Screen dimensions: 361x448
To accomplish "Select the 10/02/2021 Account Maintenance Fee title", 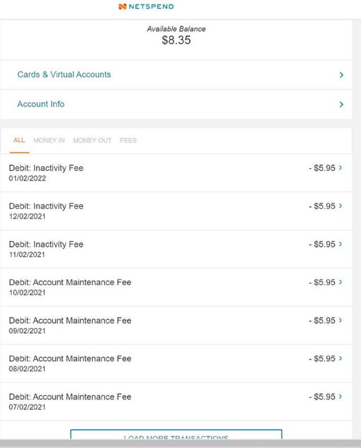I will point(70,282).
